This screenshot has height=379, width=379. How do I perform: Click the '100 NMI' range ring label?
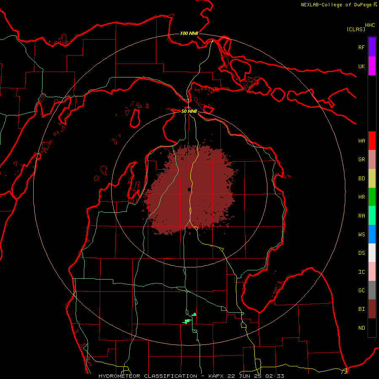[x=189, y=33]
